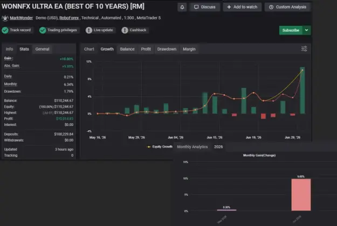Click the large pink monthly gain bar
The image size is (337, 226).
301,195
